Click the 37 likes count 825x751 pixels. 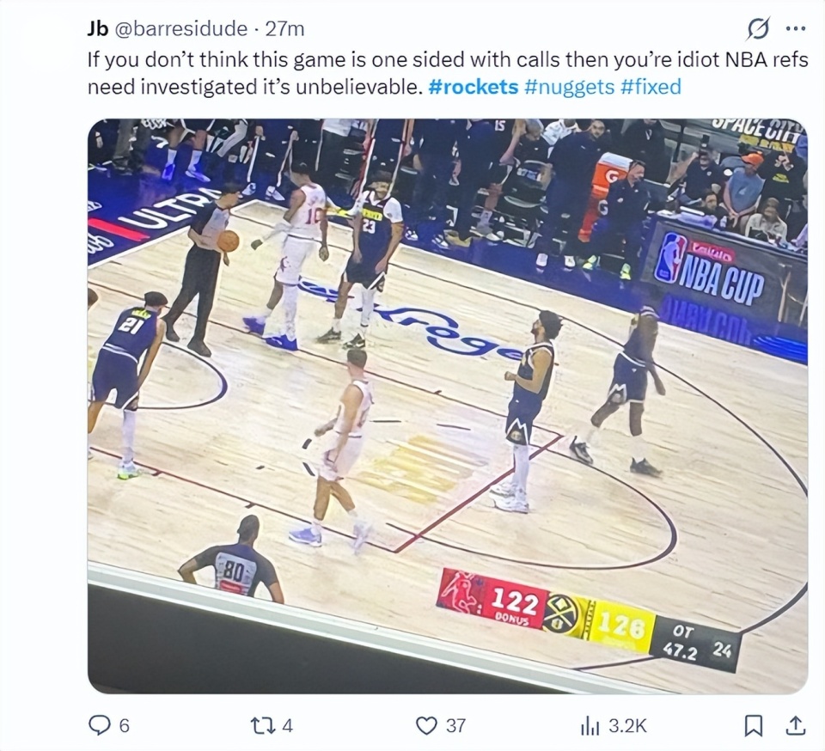(455, 726)
